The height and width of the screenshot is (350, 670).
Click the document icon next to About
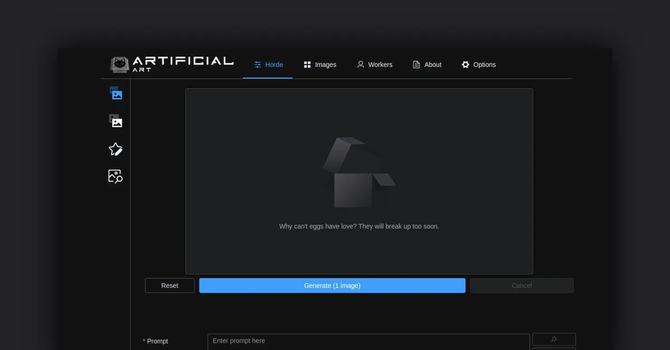pos(416,65)
